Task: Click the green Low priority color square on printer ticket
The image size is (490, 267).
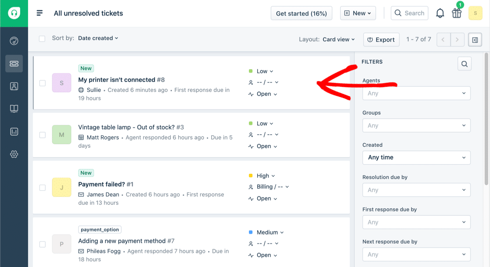Action: click(251, 71)
